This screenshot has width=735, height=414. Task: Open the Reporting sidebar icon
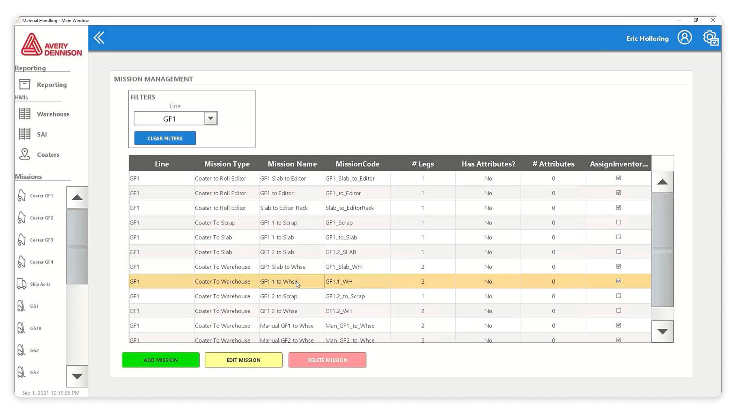tap(25, 84)
